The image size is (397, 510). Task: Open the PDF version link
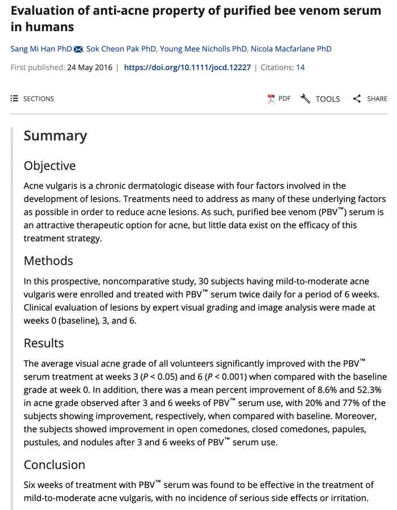[x=284, y=99]
